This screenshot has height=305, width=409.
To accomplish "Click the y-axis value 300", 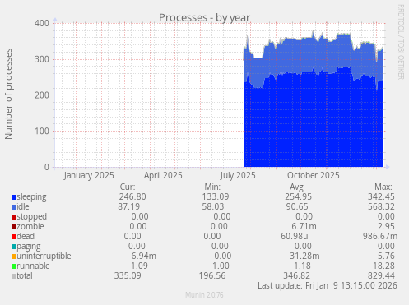I will coord(42,59).
